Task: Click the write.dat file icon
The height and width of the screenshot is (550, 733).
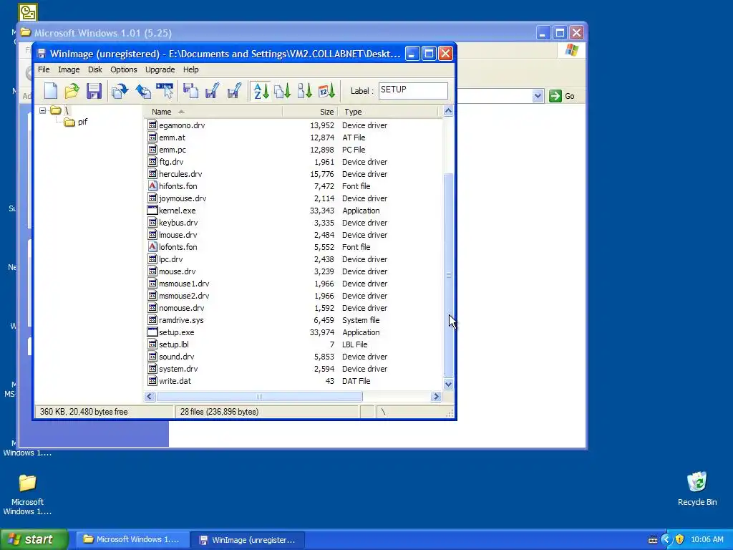Action: point(152,380)
